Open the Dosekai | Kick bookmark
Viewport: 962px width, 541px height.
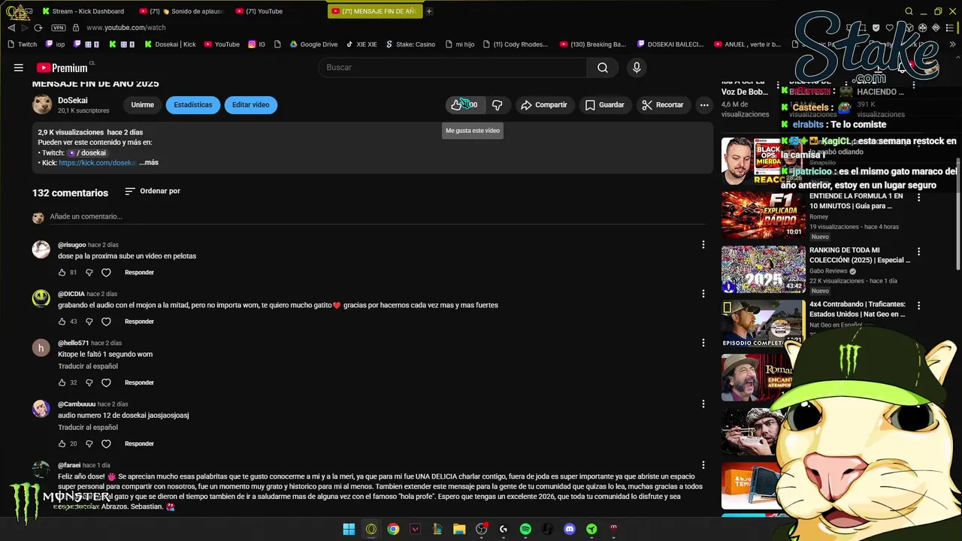[170, 44]
